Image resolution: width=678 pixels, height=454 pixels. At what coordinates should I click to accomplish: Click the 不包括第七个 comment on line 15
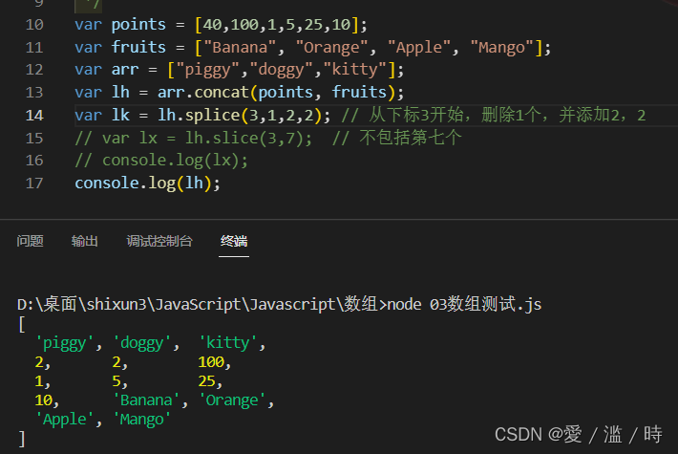tap(411, 138)
